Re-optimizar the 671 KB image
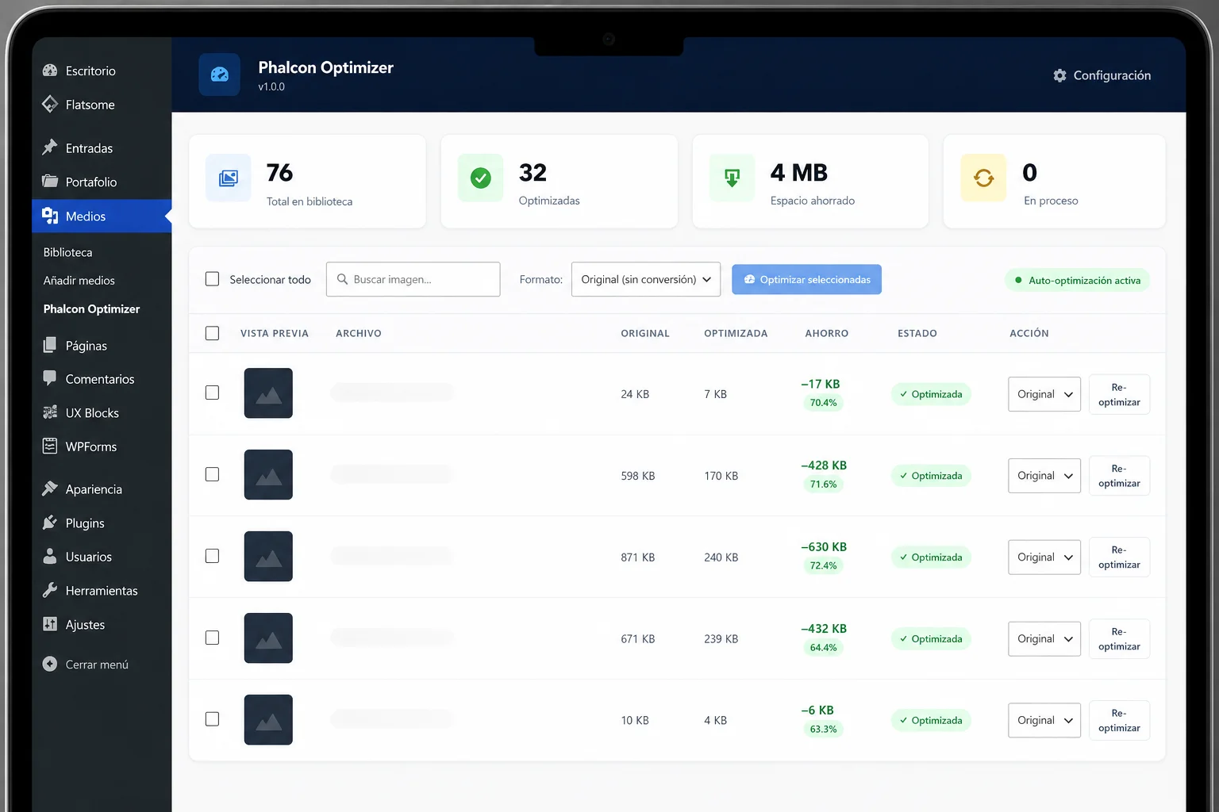 point(1119,639)
